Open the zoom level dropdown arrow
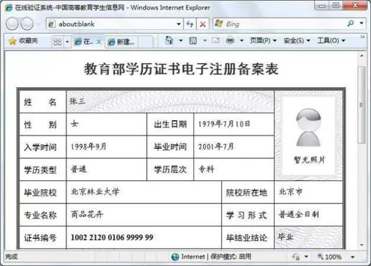Image resolution: width=371 pixels, height=266 pixels. 352,257
